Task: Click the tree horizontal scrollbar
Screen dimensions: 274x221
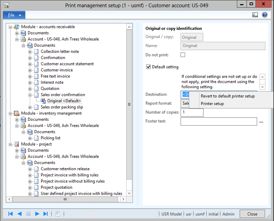Action: click(x=65, y=199)
